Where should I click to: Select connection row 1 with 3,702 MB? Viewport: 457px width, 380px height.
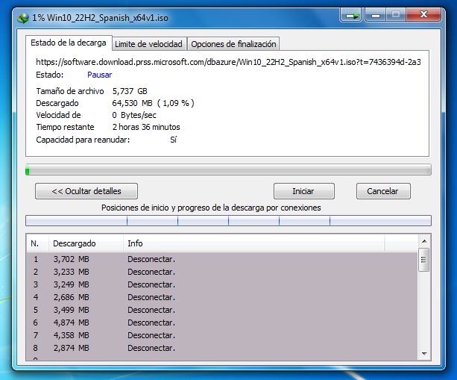tap(222, 259)
